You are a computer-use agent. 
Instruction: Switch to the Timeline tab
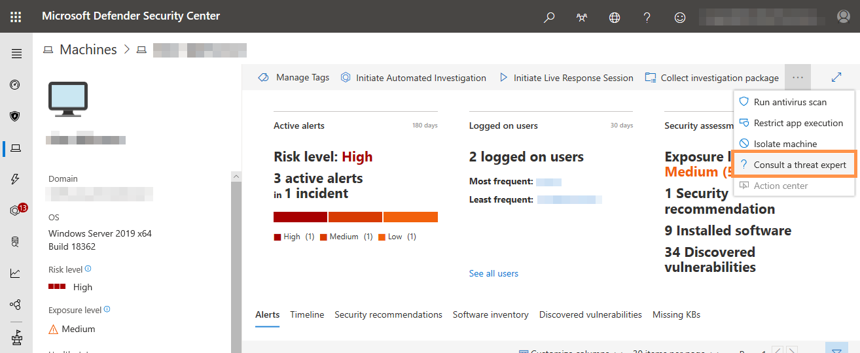tap(307, 314)
